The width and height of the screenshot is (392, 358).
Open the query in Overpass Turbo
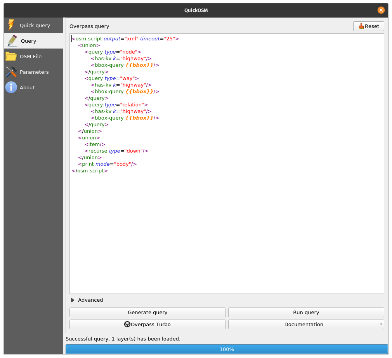coord(147,324)
